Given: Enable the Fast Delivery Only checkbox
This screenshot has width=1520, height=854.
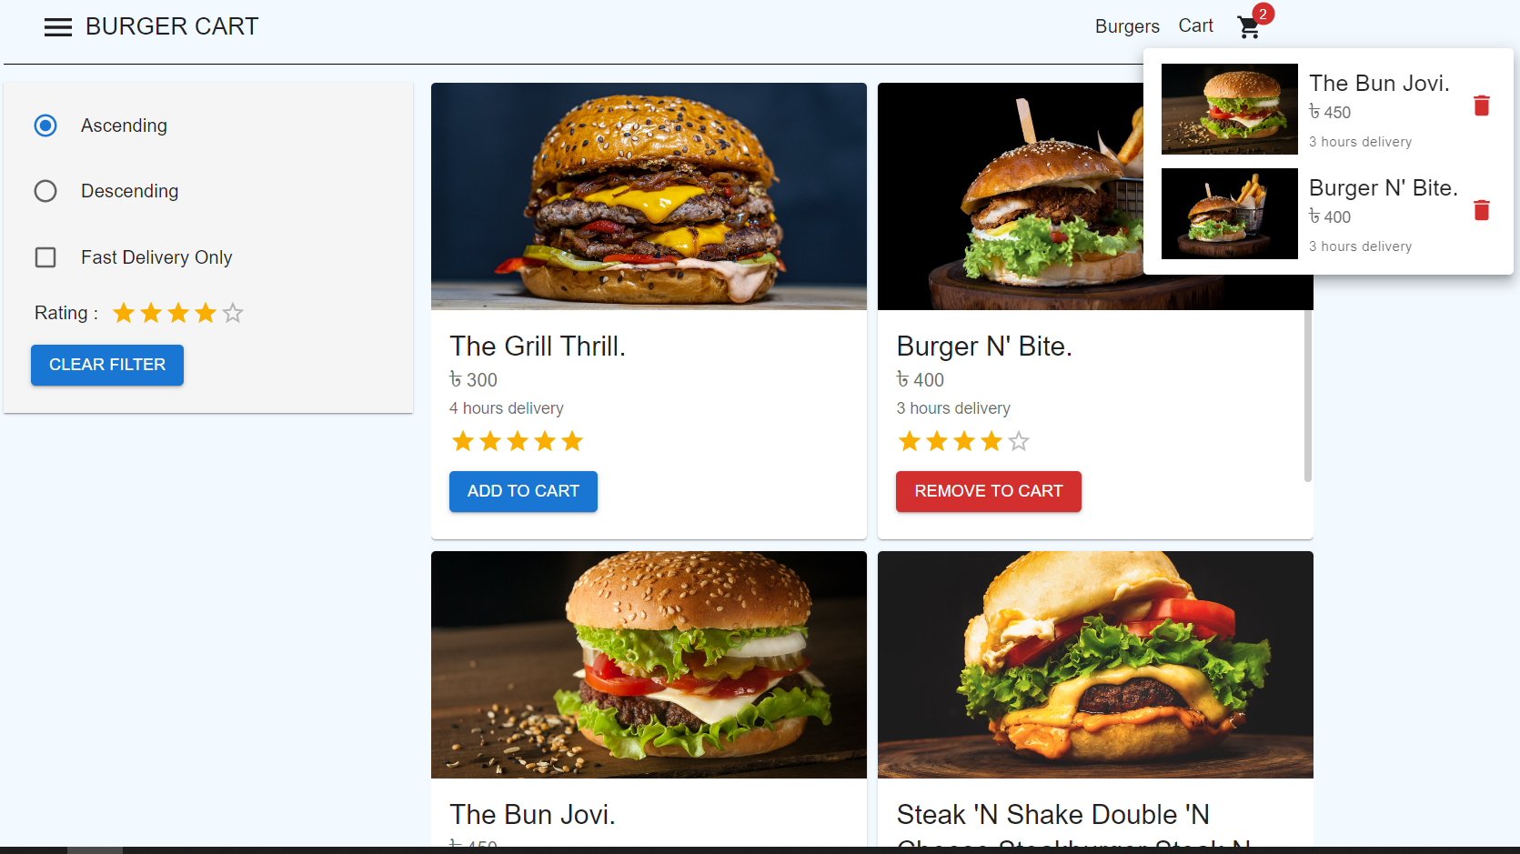Looking at the screenshot, I should click(45, 257).
